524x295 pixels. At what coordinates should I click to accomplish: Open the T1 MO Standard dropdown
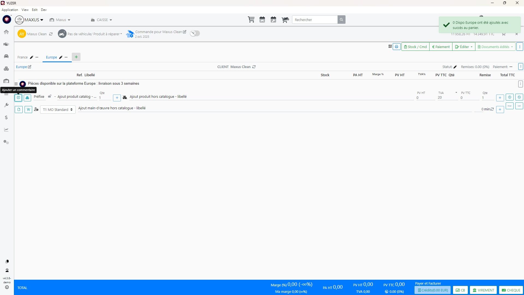coord(58,110)
